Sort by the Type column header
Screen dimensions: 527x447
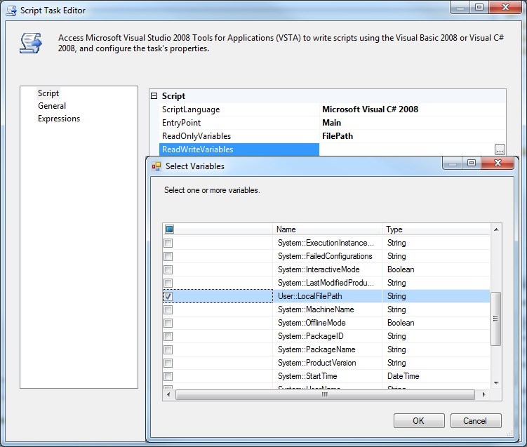tap(436, 229)
